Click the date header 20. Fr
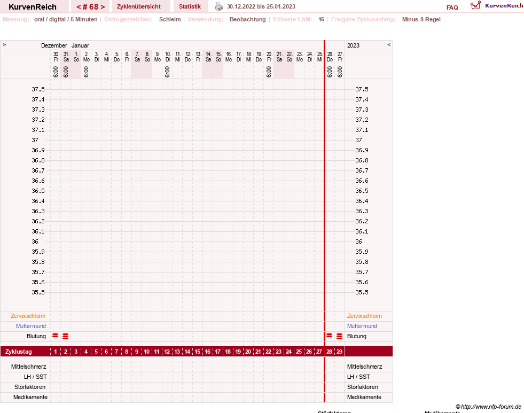 [269, 57]
